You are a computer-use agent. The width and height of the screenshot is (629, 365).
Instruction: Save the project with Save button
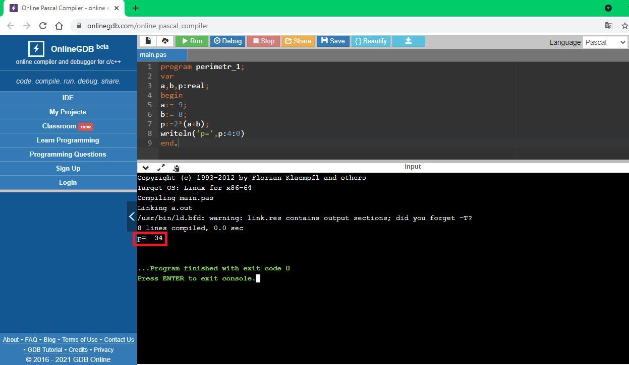click(333, 41)
